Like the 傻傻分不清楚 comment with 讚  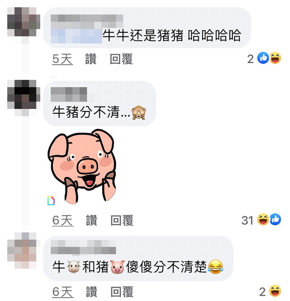91,292
